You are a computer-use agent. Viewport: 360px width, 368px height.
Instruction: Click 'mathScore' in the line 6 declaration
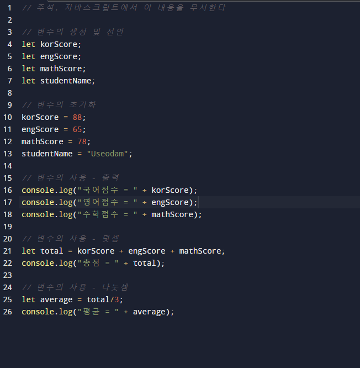[x=61, y=69]
